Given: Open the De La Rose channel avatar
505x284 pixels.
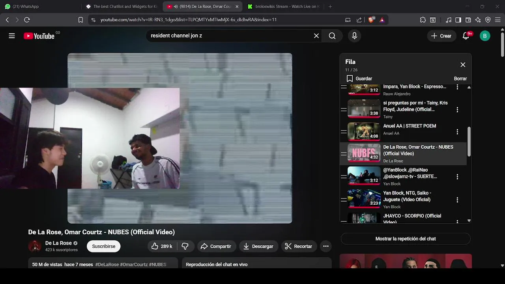Looking at the screenshot, I should 35,246.
